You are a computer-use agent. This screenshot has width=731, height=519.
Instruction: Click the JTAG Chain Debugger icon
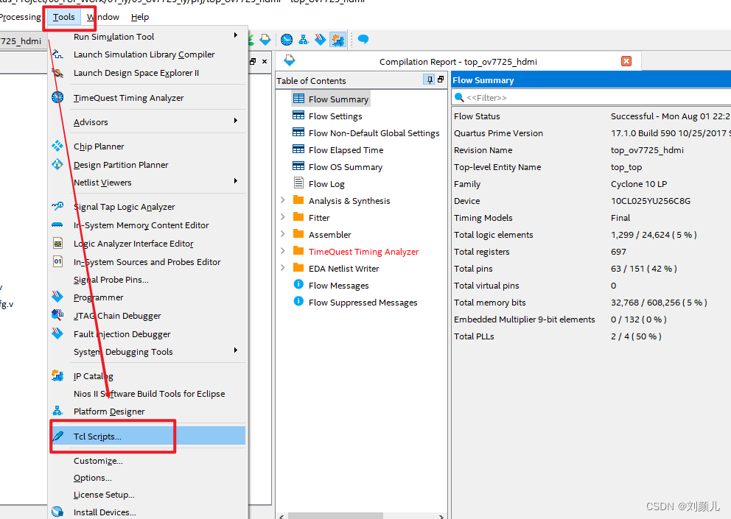pyautogui.click(x=57, y=315)
